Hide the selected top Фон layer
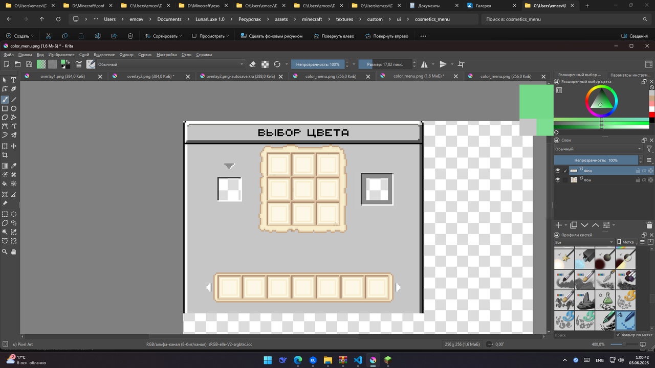 pos(558,171)
